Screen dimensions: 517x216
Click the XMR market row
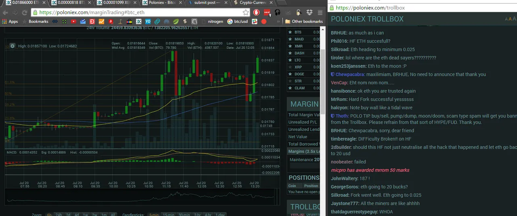coord(303,46)
